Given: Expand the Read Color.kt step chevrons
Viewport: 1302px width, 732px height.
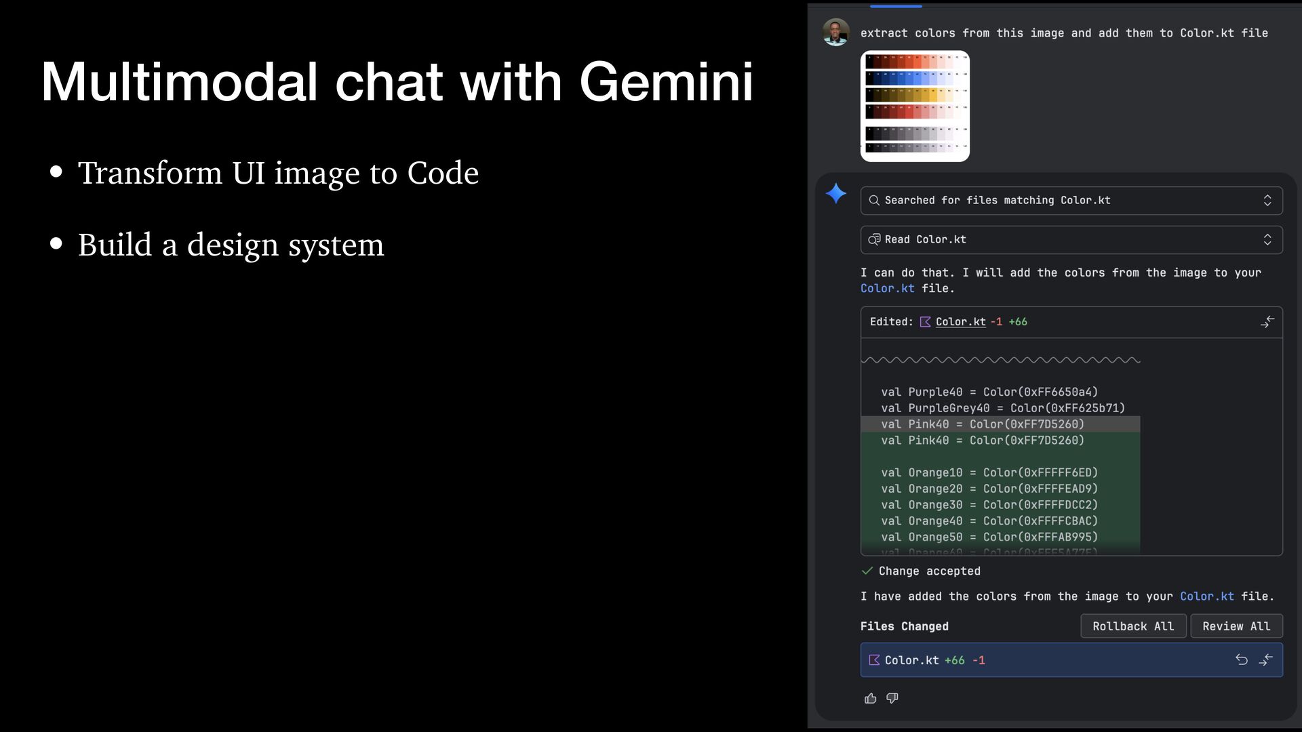Looking at the screenshot, I should coord(1267,239).
